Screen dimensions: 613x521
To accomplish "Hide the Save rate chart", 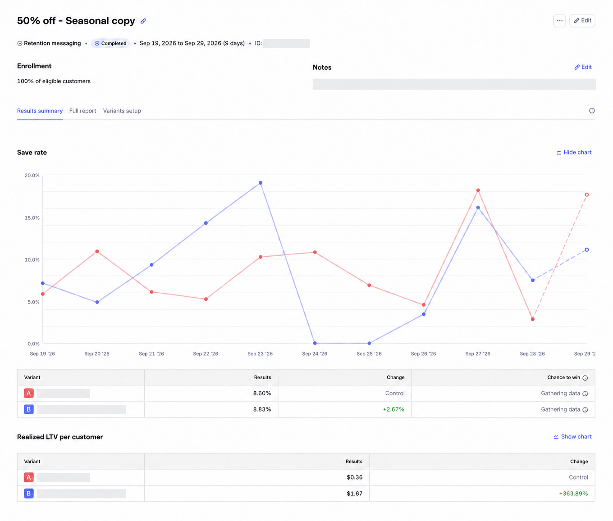I will click(574, 152).
